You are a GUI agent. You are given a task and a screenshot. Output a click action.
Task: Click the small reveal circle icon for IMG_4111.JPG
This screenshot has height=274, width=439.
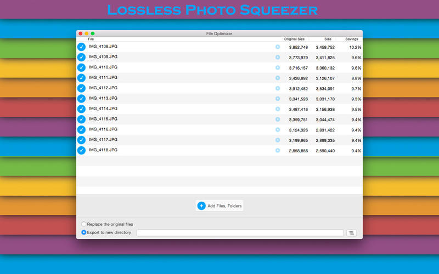[x=278, y=78]
